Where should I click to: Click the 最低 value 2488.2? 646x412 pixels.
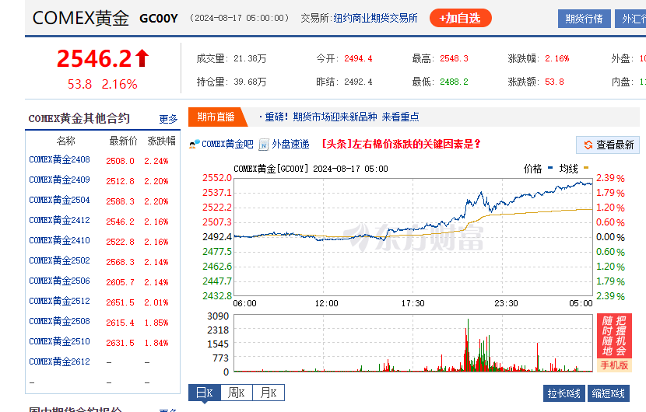(x=454, y=82)
